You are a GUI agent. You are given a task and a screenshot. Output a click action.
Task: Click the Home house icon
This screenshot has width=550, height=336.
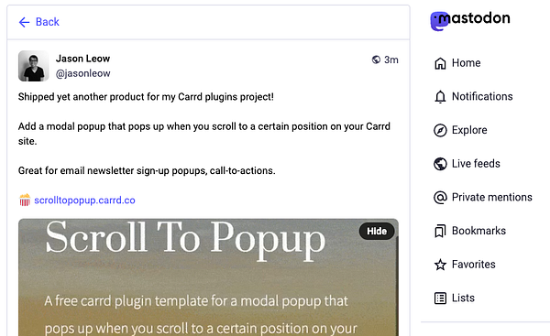tap(440, 63)
